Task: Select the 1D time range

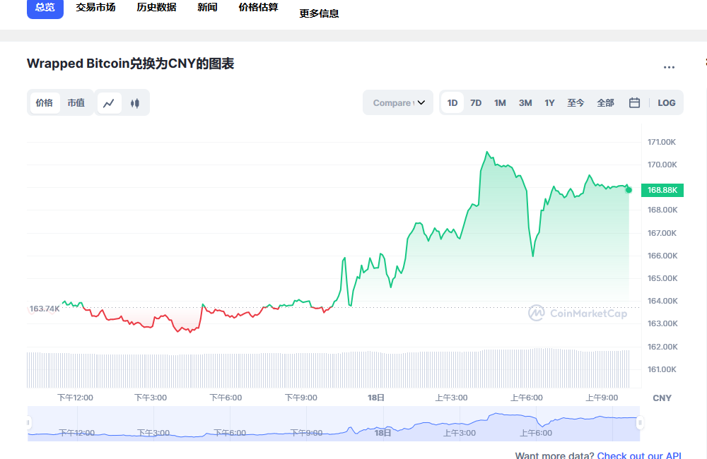Action: tap(452, 102)
